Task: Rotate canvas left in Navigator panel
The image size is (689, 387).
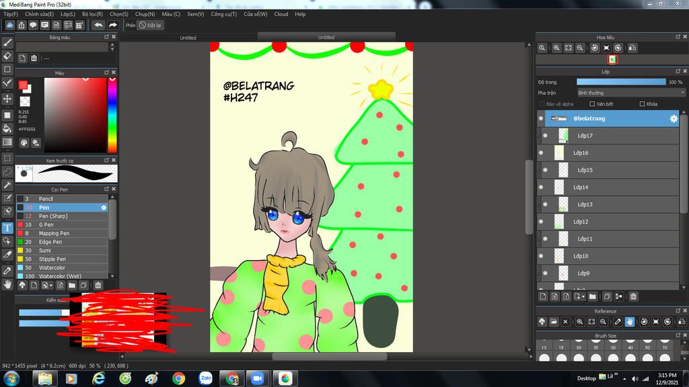Action: click(x=595, y=48)
